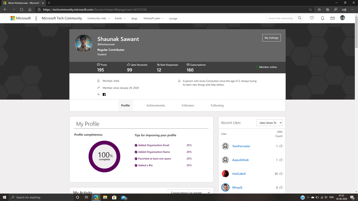
Task: Click the My Settings button
Action: click(x=271, y=38)
